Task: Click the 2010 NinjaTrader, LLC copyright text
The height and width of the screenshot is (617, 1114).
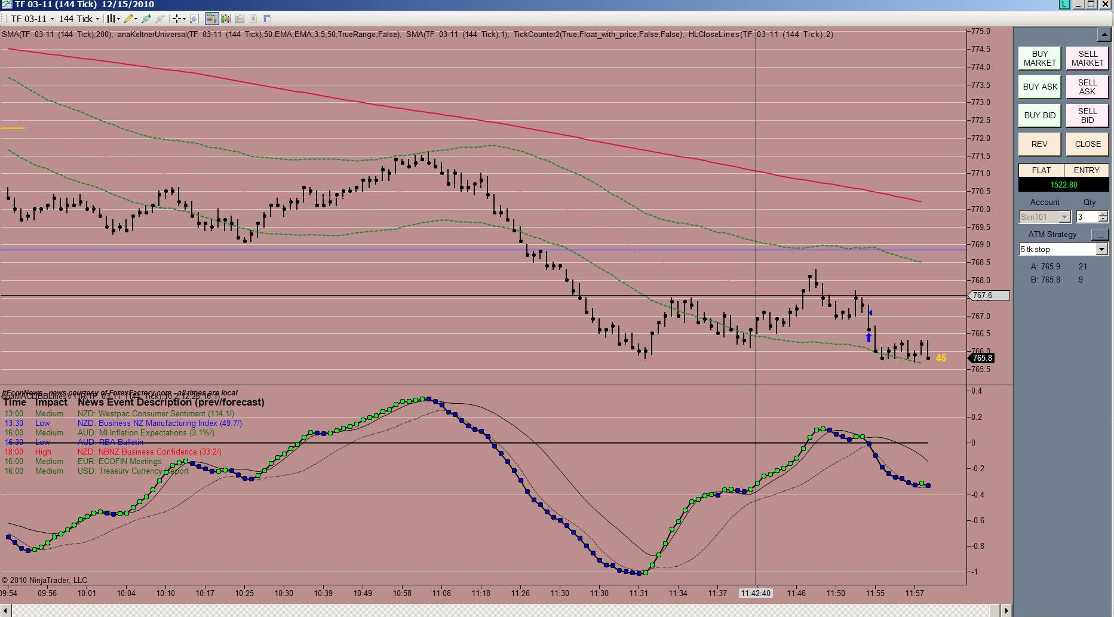Action: pos(44,580)
